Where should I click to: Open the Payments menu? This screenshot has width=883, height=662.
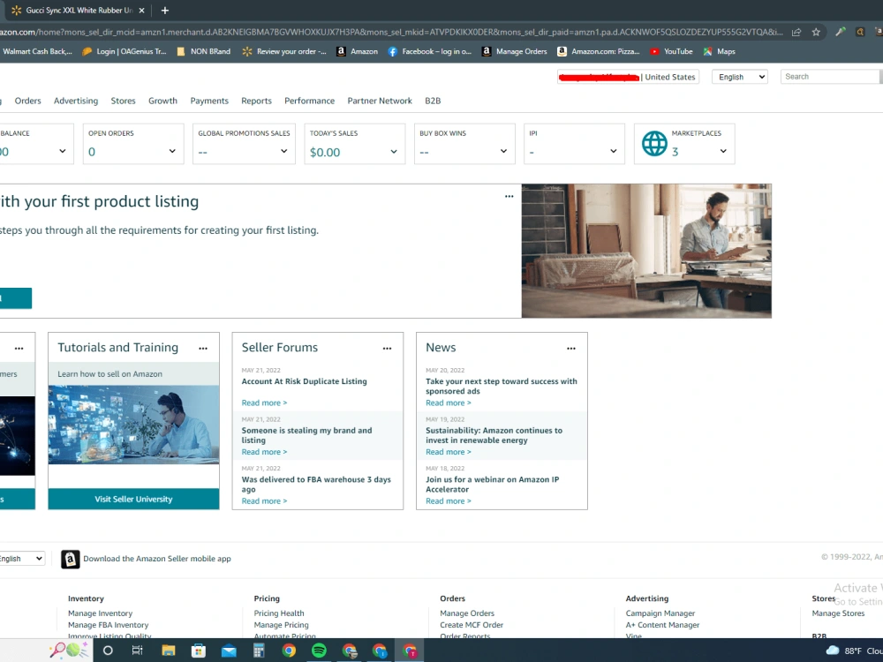[209, 101]
